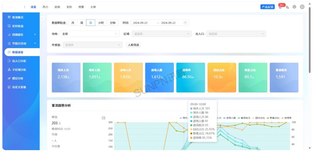Click the 周期报告 sidebar icon
This screenshot has height=152, width=315.
pos(9,35)
